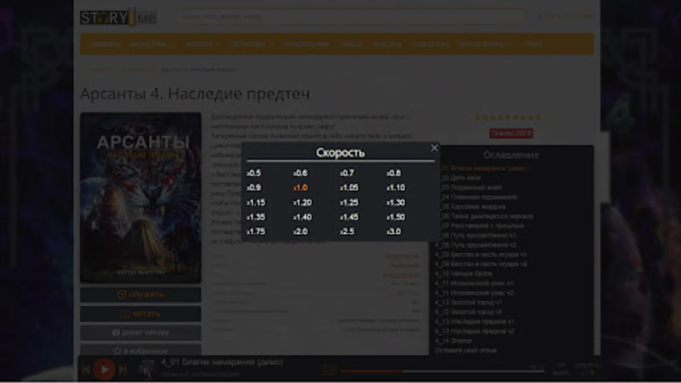Select chapter '4_10' in contents list
The image size is (681, 383).
click(464, 274)
